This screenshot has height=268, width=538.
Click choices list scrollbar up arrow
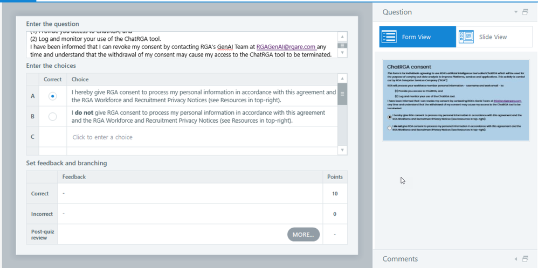point(342,79)
